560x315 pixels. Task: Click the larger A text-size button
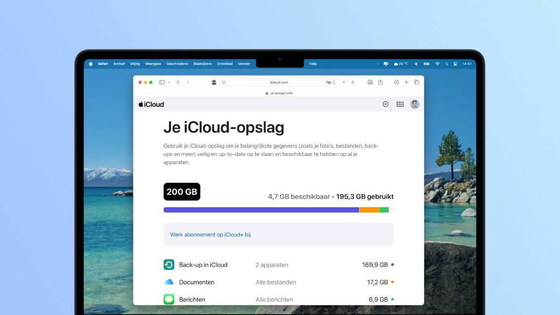point(353,82)
